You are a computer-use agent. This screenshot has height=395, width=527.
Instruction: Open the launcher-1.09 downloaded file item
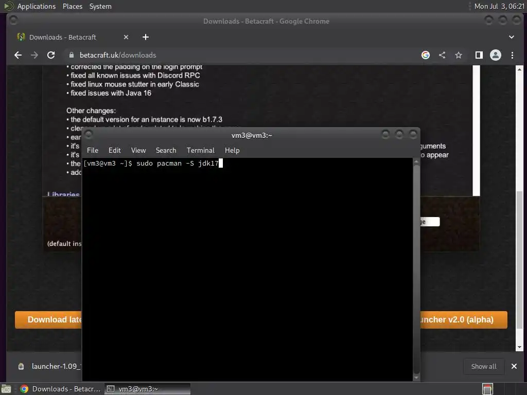coord(49,366)
